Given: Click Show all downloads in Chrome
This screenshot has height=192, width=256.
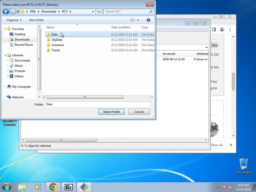Looking at the screenshot, I should [x=217, y=145].
